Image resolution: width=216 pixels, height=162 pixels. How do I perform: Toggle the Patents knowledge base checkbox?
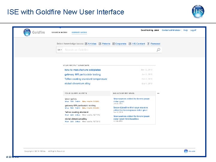point(100,44)
